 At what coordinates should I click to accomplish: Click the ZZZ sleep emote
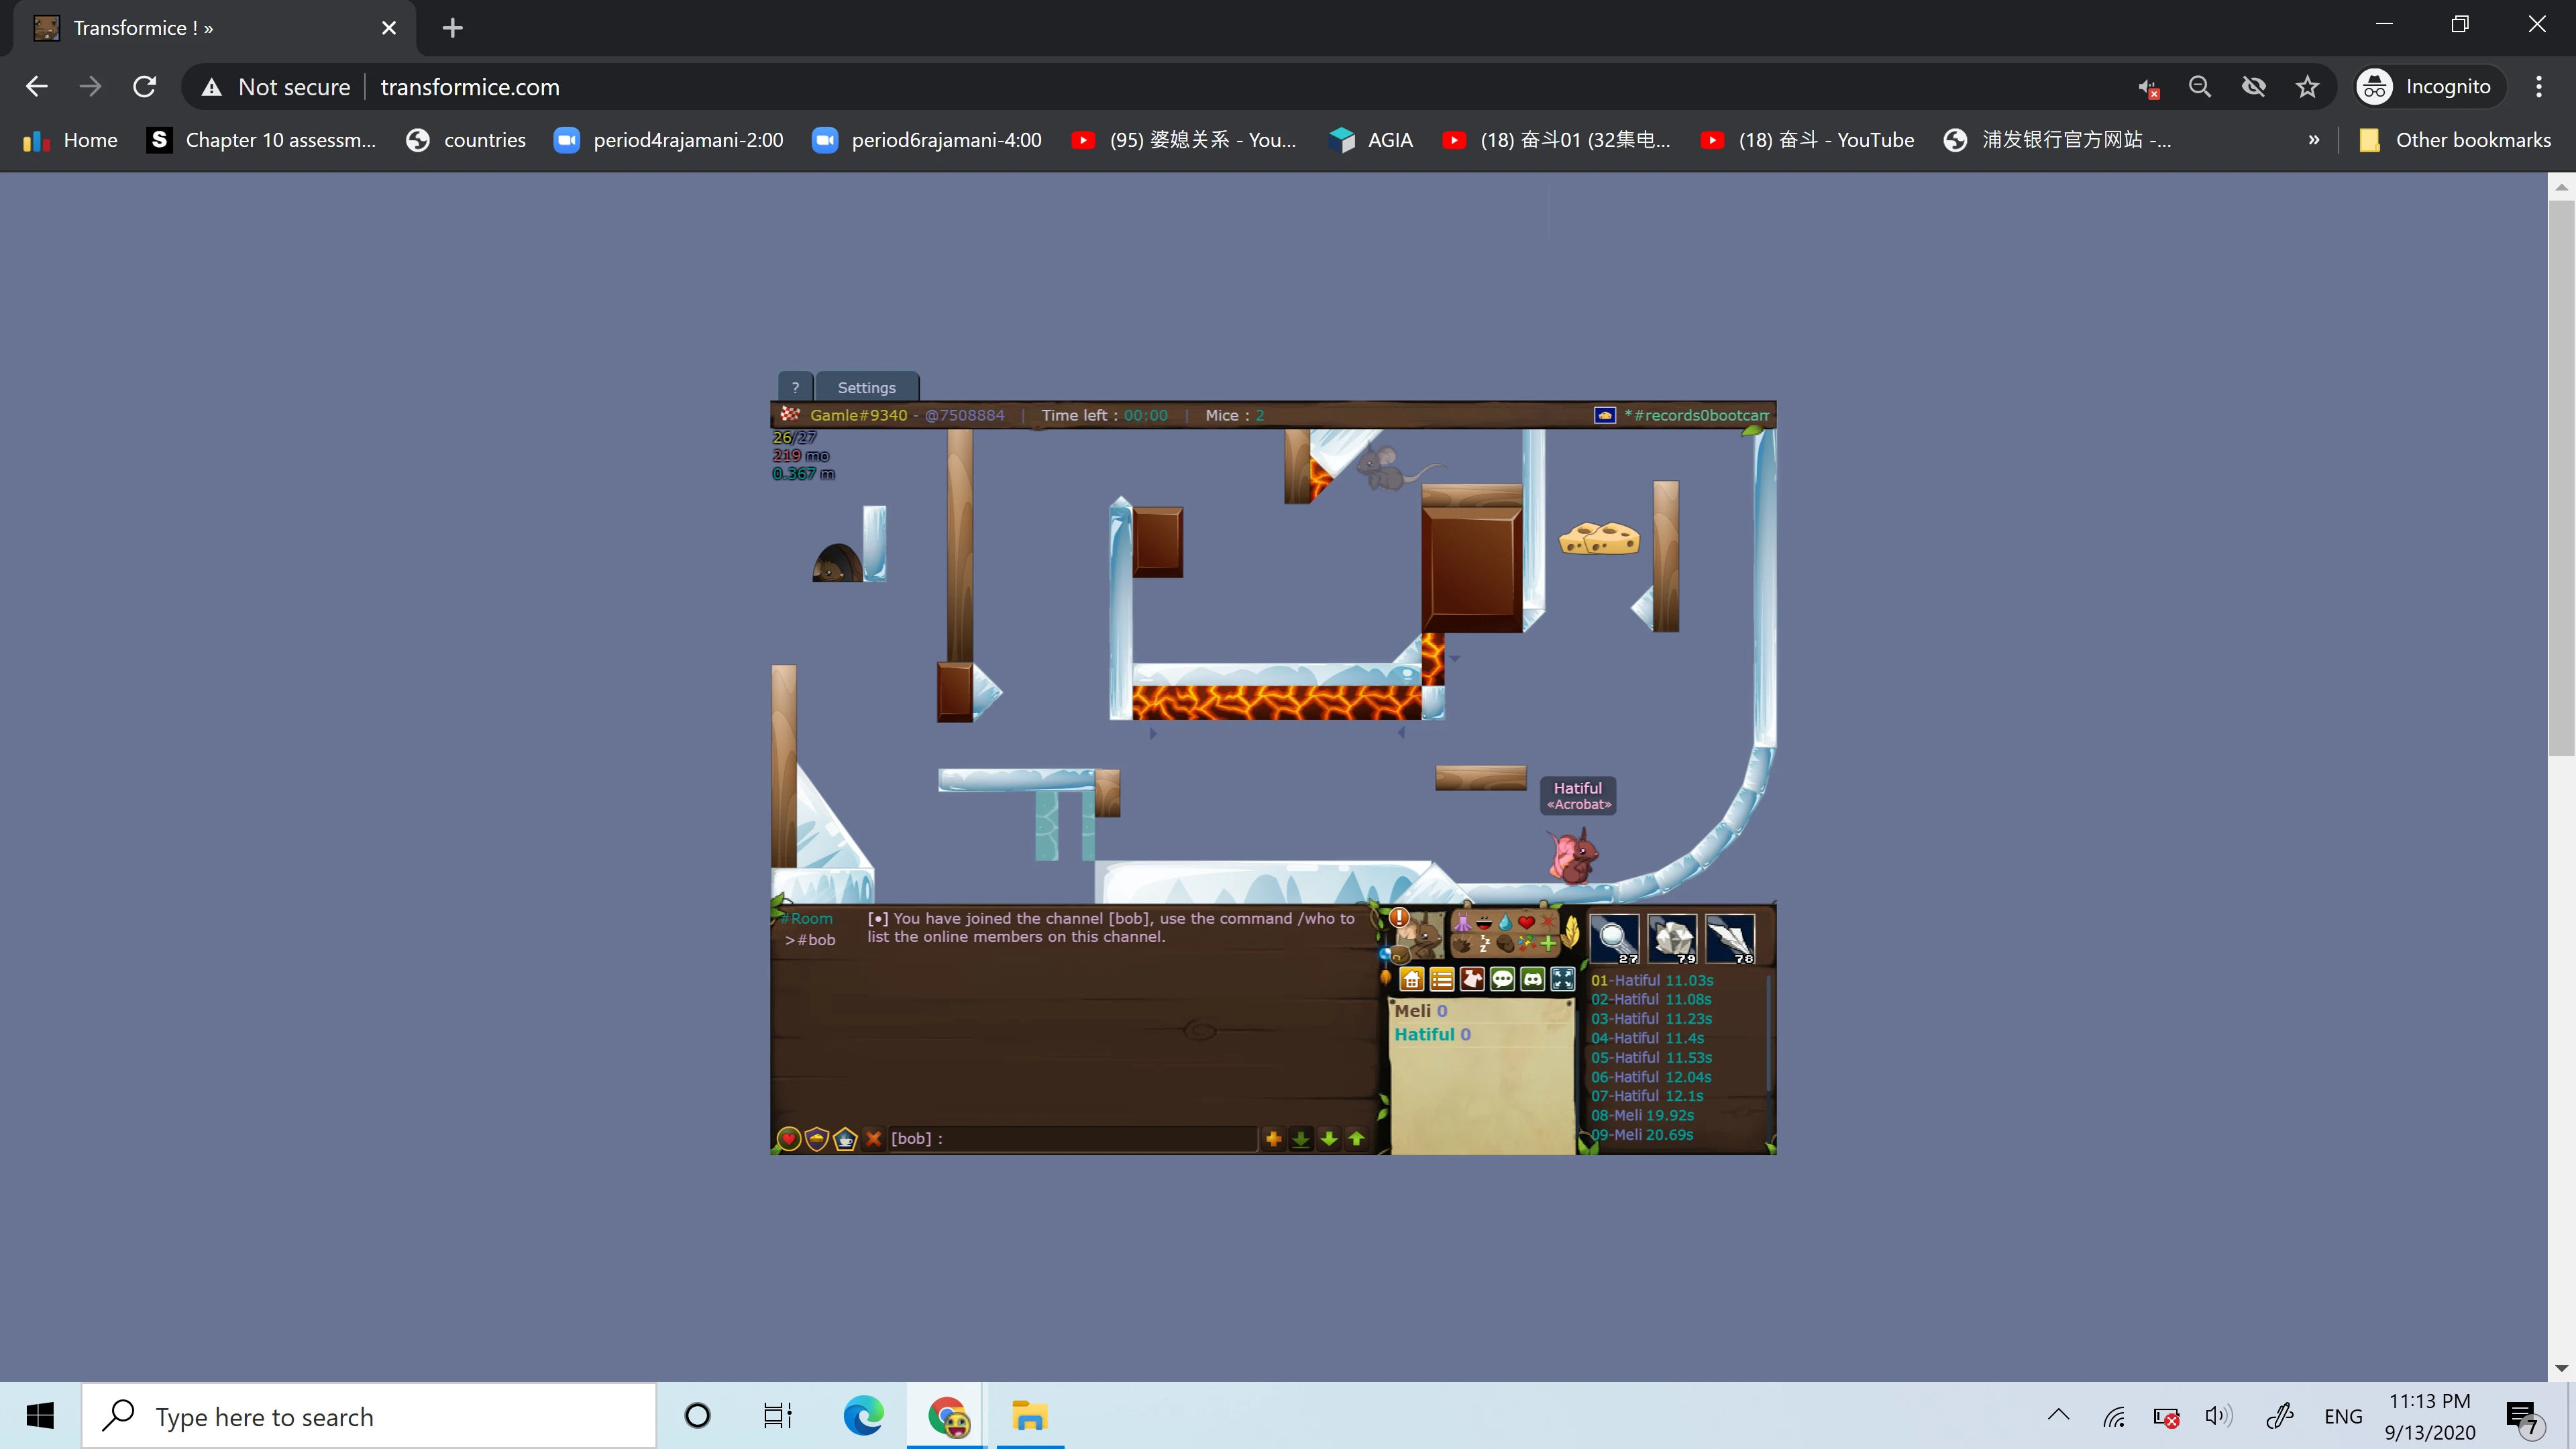click(x=1484, y=943)
